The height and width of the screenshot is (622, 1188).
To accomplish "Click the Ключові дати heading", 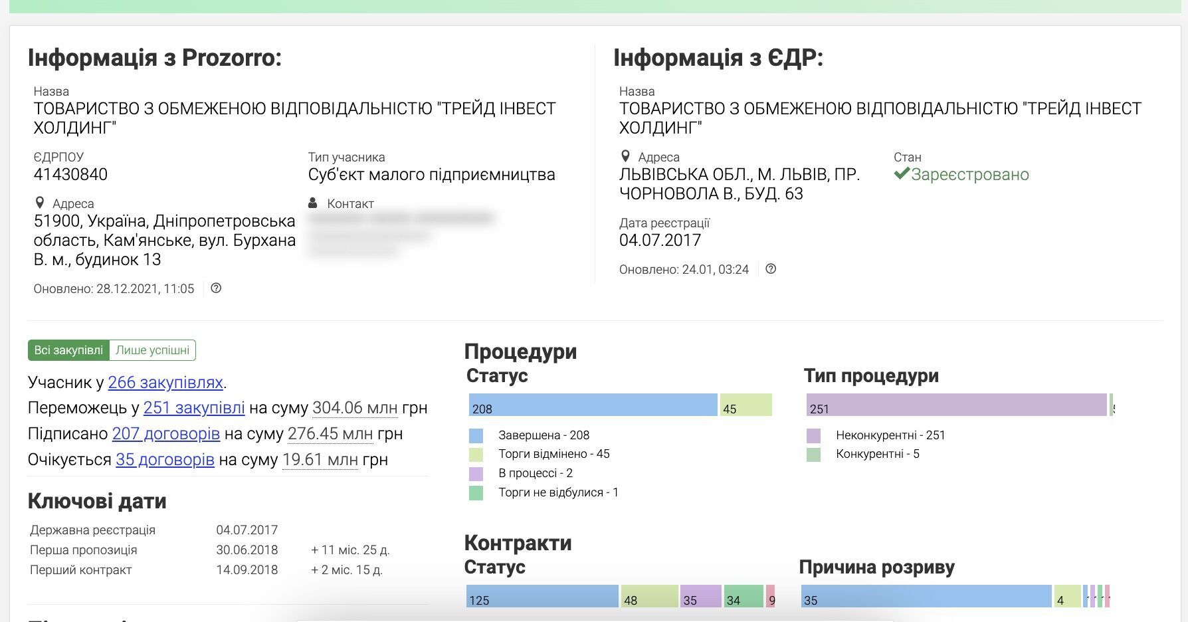I will tap(97, 501).
